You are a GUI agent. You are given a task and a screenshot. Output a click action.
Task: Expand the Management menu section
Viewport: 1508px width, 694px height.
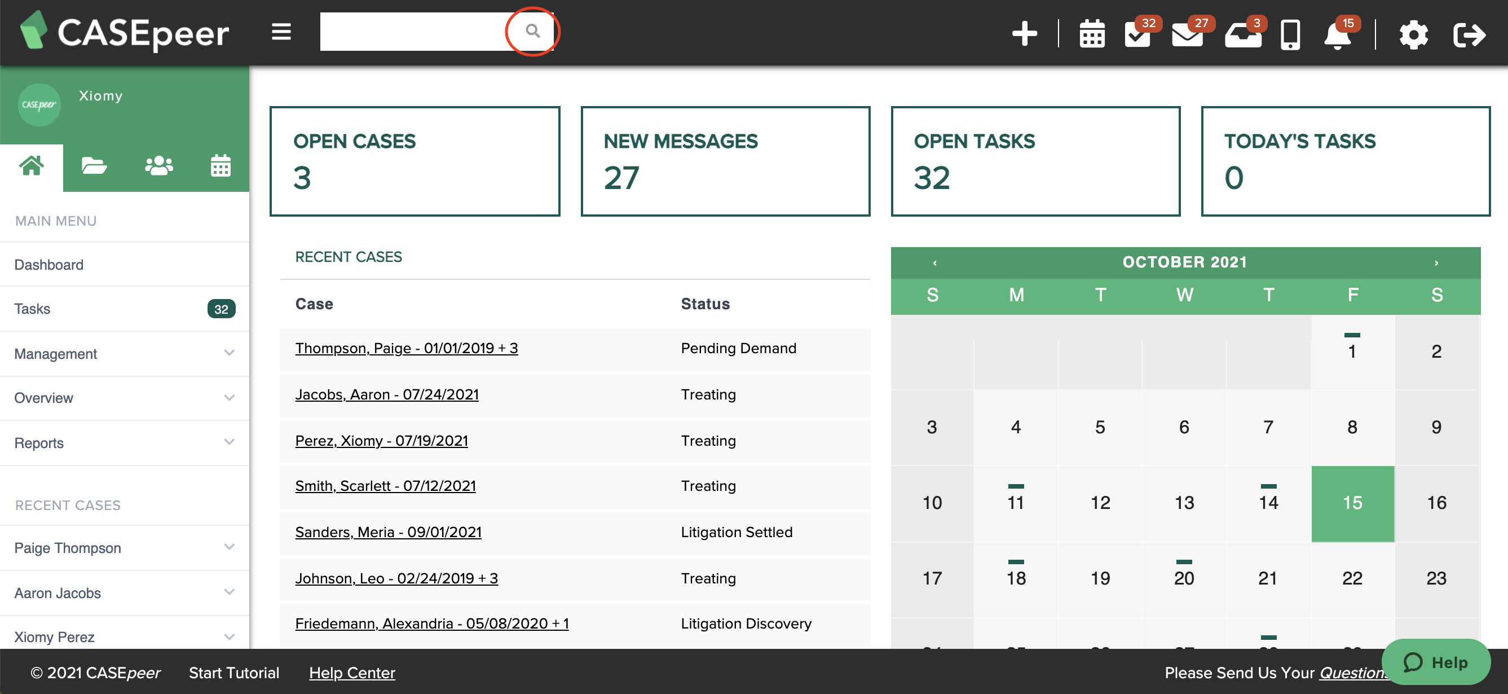point(228,354)
